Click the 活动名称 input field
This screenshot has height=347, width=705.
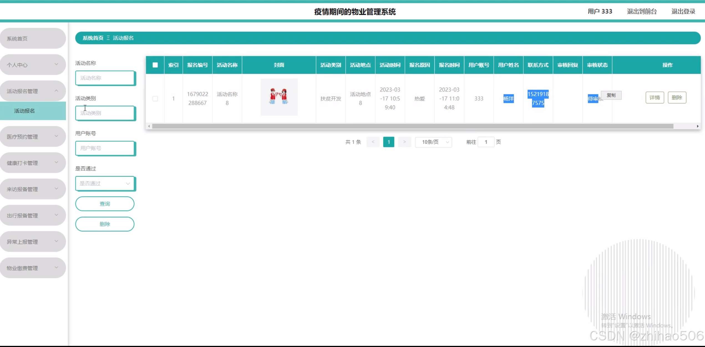click(x=105, y=78)
